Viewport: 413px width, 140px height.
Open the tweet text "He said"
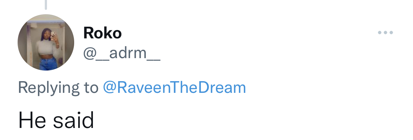click(x=56, y=120)
